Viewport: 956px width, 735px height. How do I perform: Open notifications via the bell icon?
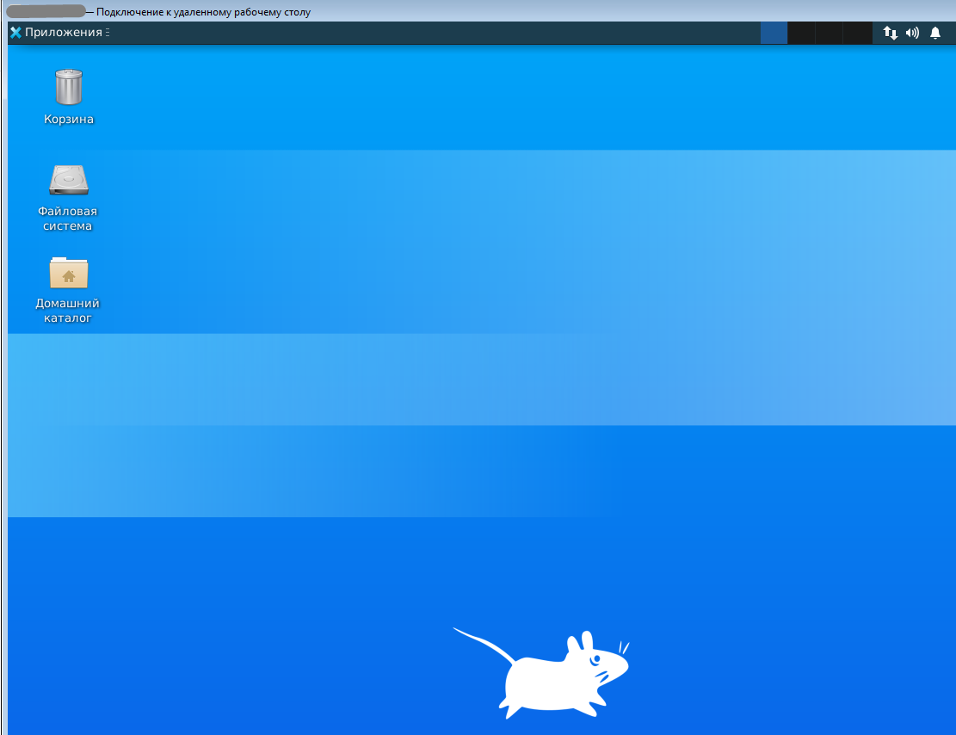point(935,33)
